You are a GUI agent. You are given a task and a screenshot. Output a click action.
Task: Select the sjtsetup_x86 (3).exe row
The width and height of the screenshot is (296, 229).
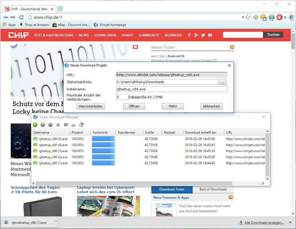tap(148, 151)
